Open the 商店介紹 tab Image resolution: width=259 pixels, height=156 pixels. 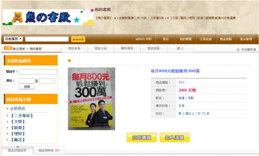pos(101,48)
